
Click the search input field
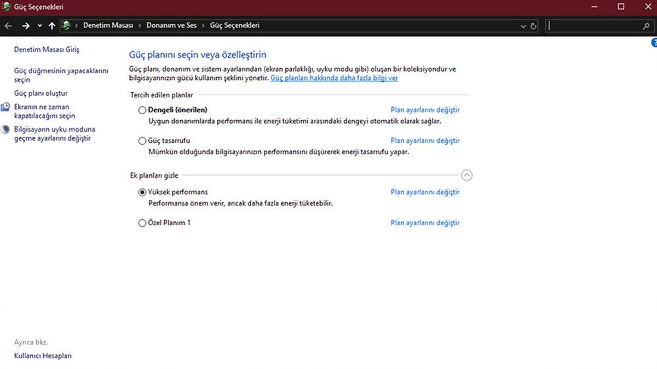pos(593,26)
